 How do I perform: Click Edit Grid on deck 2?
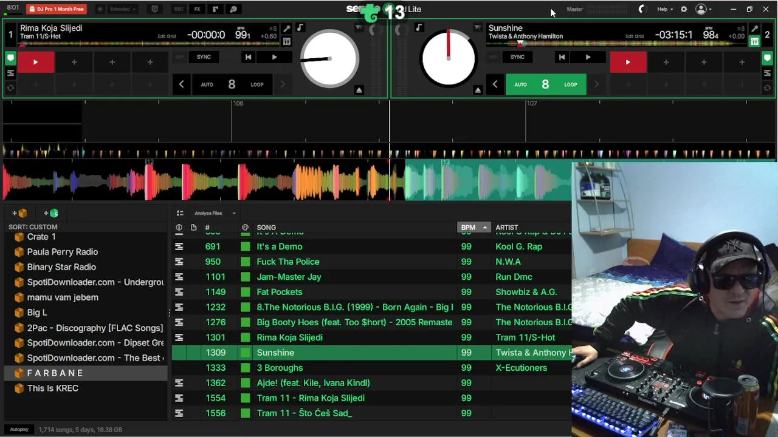pyautogui.click(x=635, y=36)
